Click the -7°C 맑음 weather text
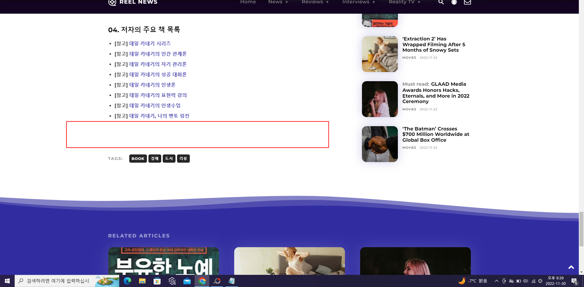This screenshot has width=584, height=287. (x=478, y=281)
